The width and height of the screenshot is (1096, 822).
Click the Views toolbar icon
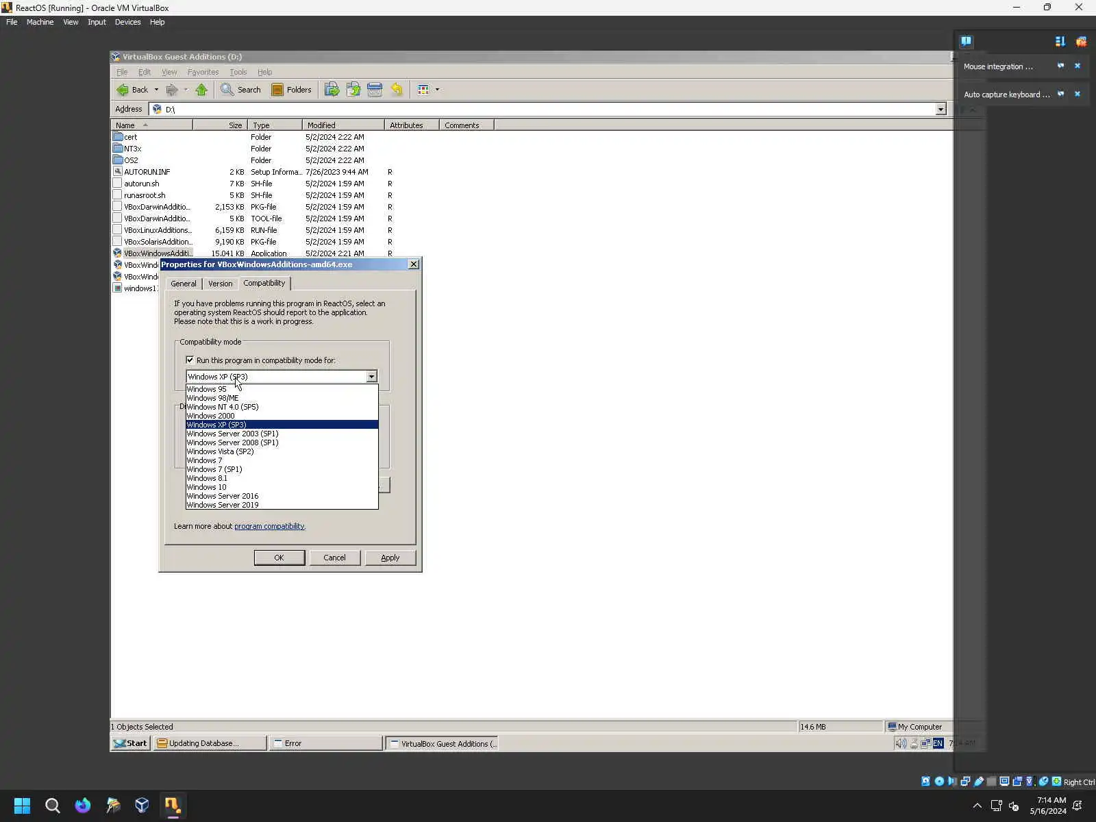pyautogui.click(x=423, y=90)
